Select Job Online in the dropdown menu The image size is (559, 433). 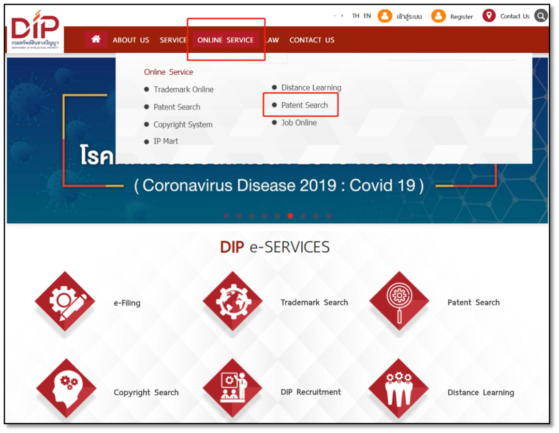pyautogui.click(x=299, y=122)
